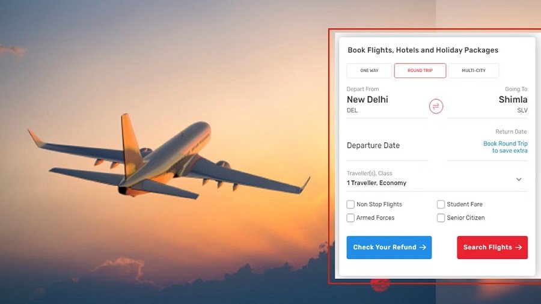The width and height of the screenshot is (541, 304).
Task: Edit the Going To Shimla field
Action: click(x=487, y=102)
